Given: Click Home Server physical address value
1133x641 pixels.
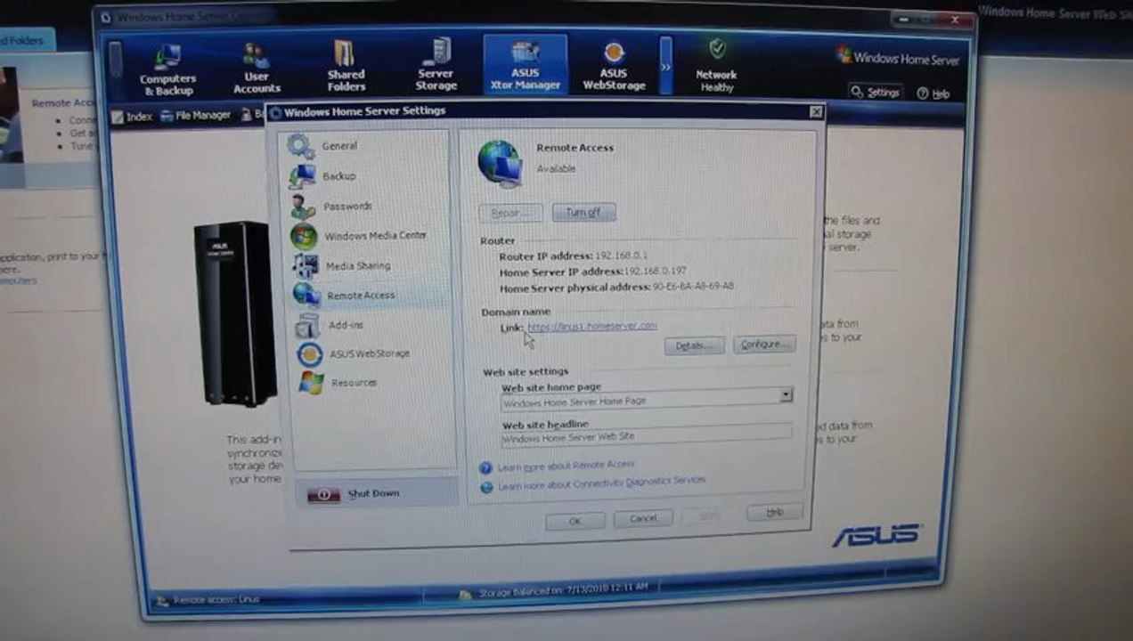Looking at the screenshot, I should click(x=693, y=287).
